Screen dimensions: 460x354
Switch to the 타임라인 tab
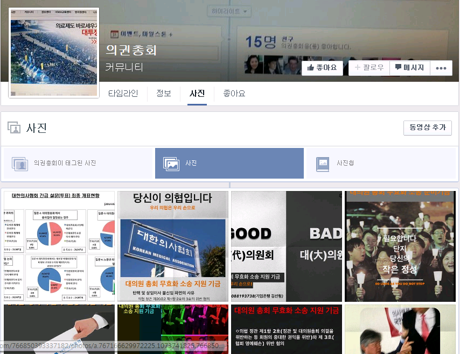[x=123, y=94]
